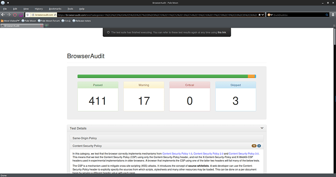Image resolution: width=336 pixels, height=177 pixels.
Task: Click the BrowserAudit page heading
Action: 86,56
